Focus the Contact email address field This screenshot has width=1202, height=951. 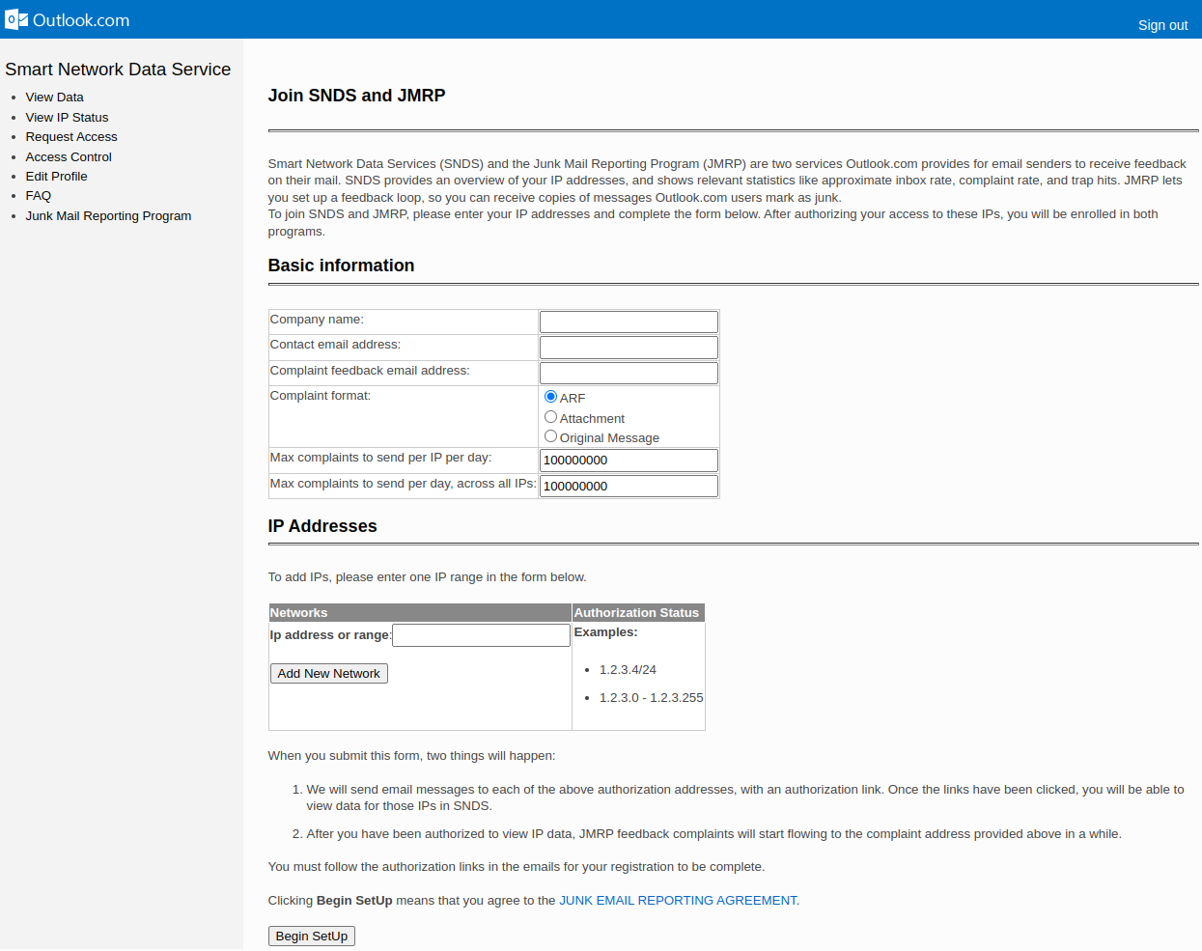629,347
